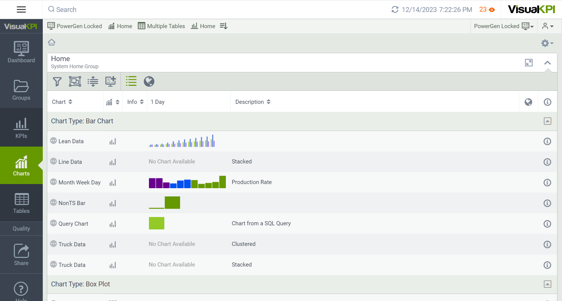The height and width of the screenshot is (301, 562).
Task: Click the home breadcrumb icon
Action: (52, 42)
